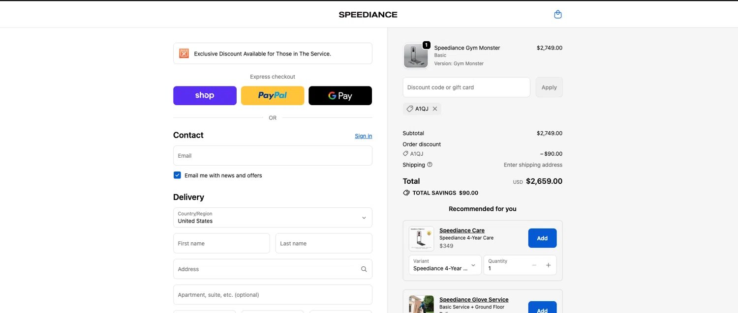The height and width of the screenshot is (313, 738).
Task: Click the Speediance Care thumbnail
Action: (421, 239)
